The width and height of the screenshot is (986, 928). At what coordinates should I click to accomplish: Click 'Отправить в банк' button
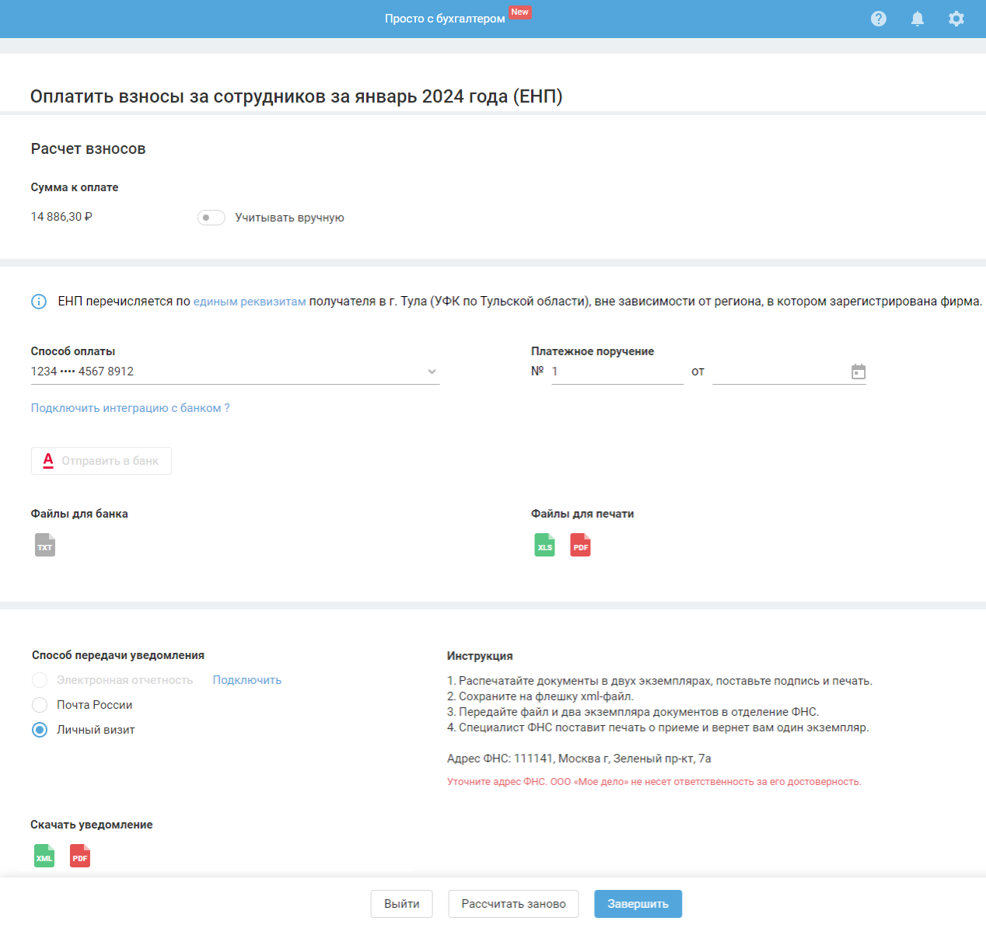101,461
